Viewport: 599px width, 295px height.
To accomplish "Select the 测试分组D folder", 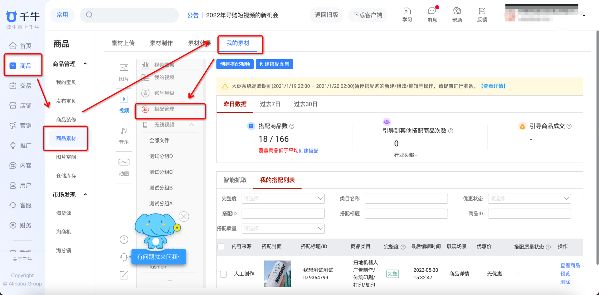I will coord(161,156).
